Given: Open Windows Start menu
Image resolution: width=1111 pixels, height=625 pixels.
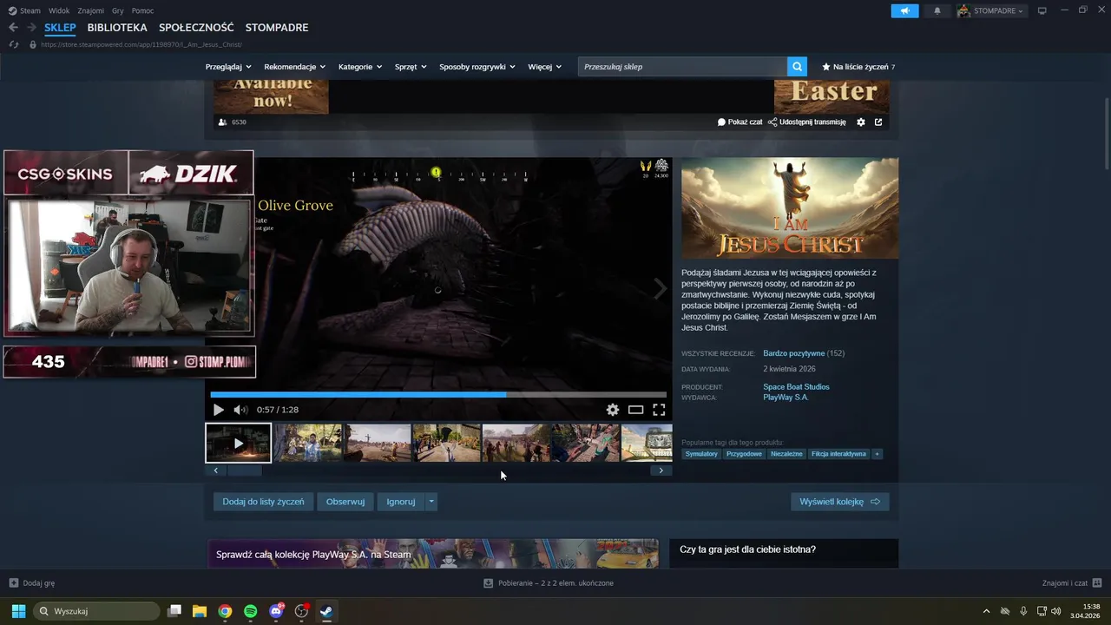Looking at the screenshot, I should 18,611.
